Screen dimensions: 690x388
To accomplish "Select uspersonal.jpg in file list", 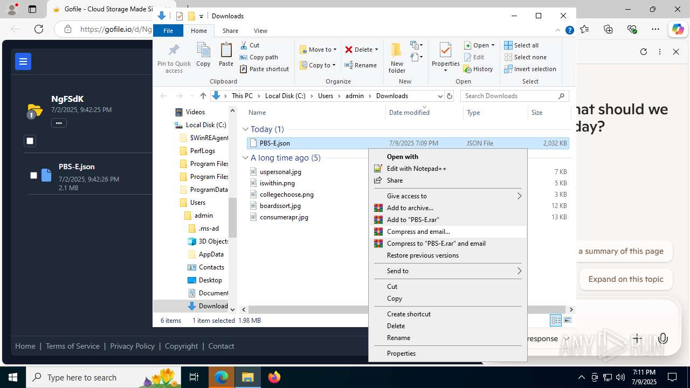I will [x=280, y=172].
